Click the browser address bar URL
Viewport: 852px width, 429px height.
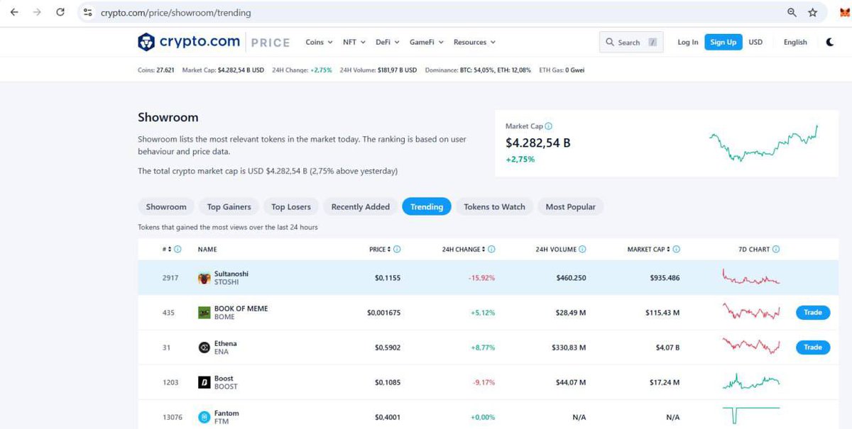[175, 13]
